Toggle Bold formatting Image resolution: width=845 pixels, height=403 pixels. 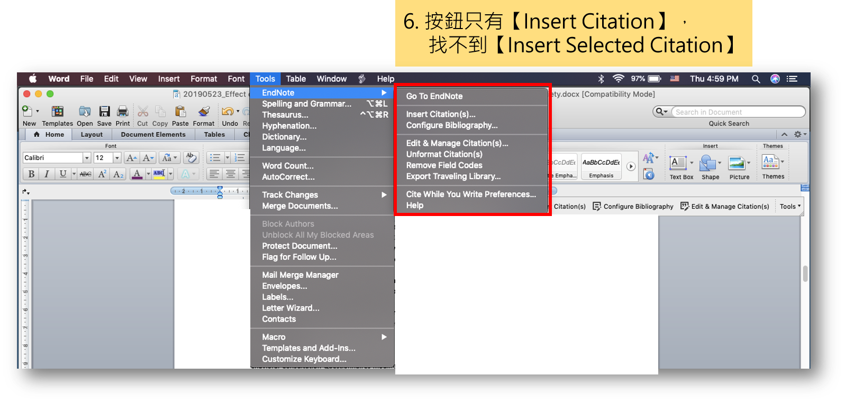pos(31,174)
